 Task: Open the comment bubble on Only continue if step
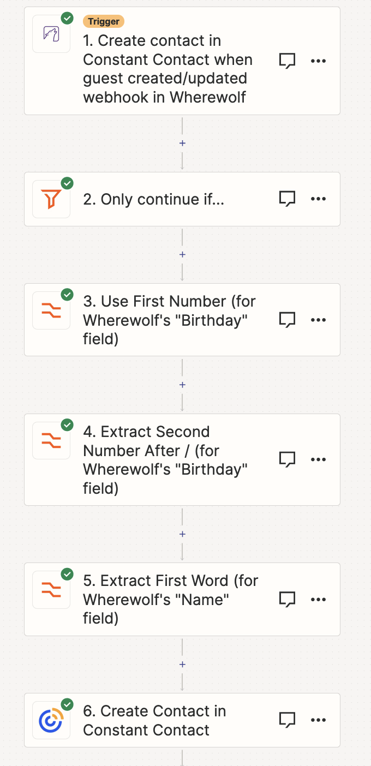click(288, 200)
